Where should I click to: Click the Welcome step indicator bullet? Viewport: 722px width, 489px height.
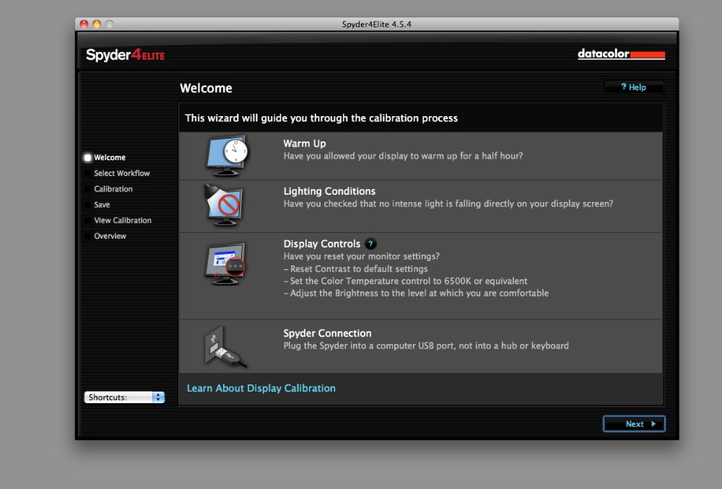pyautogui.click(x=87, y=158)
